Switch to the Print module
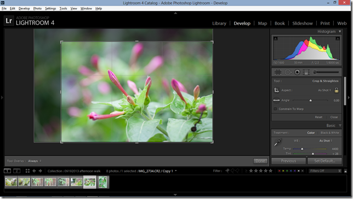The height and width of the screenshot is (199, 353). (325, 24)
